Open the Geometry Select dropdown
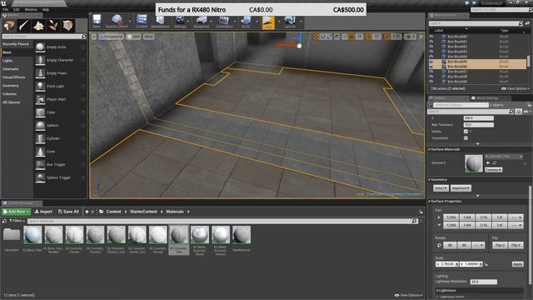Image resolution: width=533 pixels, height=300 pixels. pyautogui.click(x=441, y=188)
